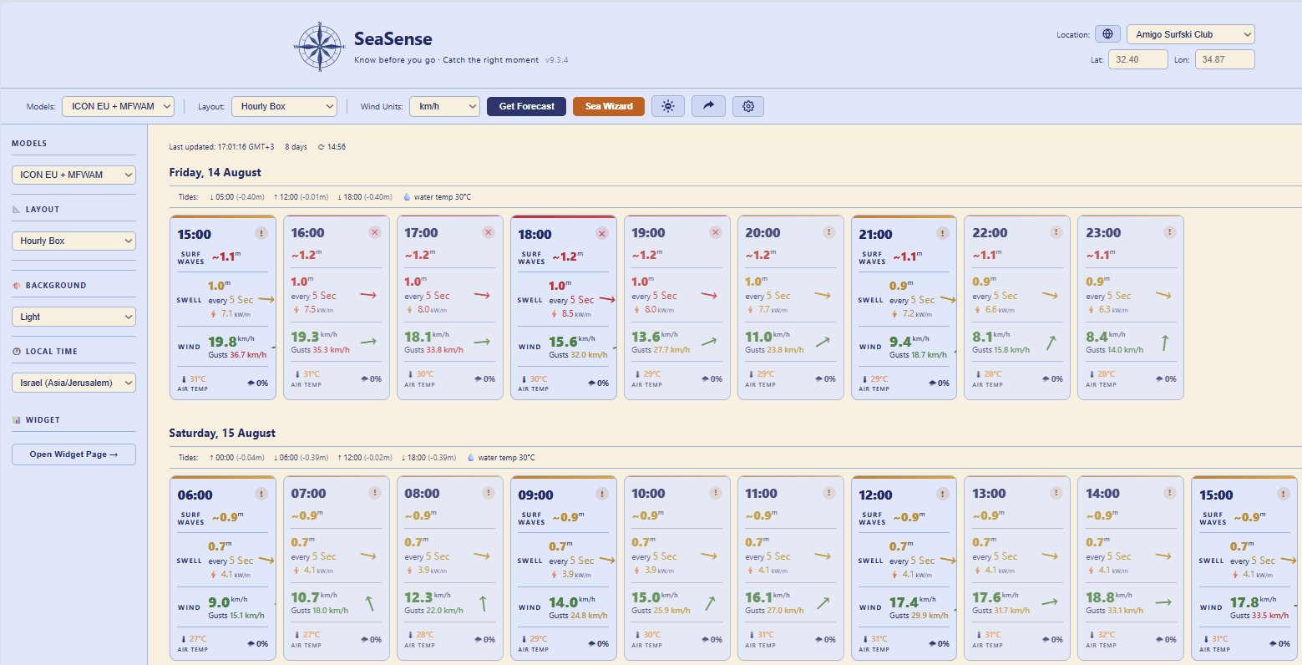This screenshot has width=1302, height=665.
Task: Click the warning icon on Saturday 06:00 card
Action: click(261, 495)
